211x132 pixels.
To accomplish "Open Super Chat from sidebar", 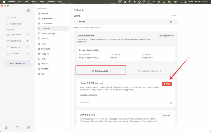I will tap(16, 24).
